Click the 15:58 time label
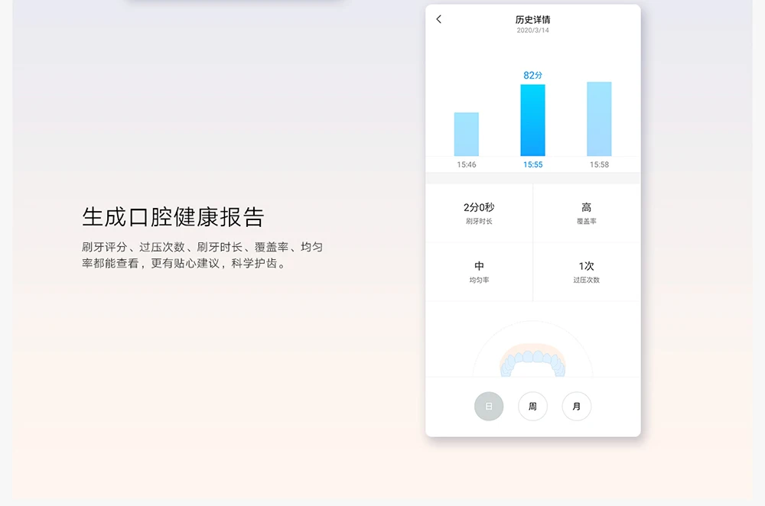765x506 pixels. (x=599, y=165)
